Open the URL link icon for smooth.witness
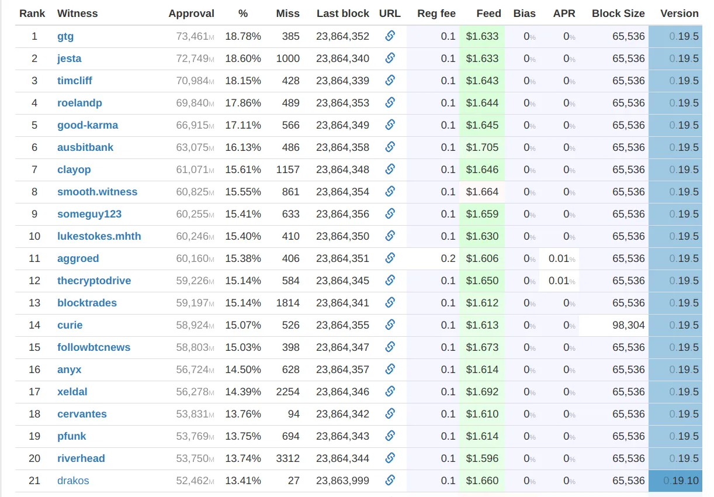Screen dimensions: 714x497 point(390,191)
